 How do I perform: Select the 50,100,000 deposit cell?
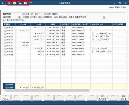(38, 28)
